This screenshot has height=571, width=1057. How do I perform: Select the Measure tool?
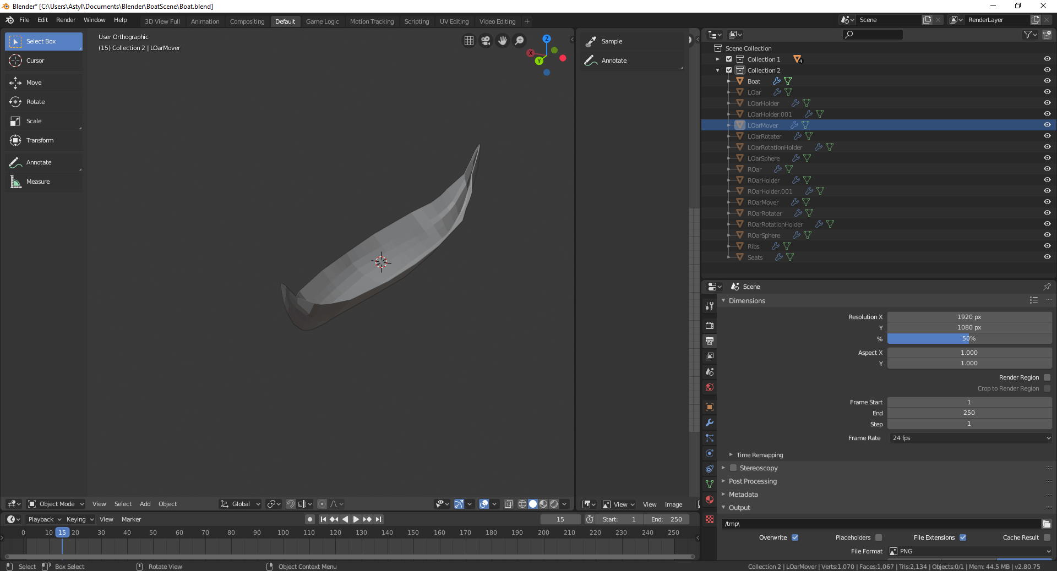[x=37, y=182]
